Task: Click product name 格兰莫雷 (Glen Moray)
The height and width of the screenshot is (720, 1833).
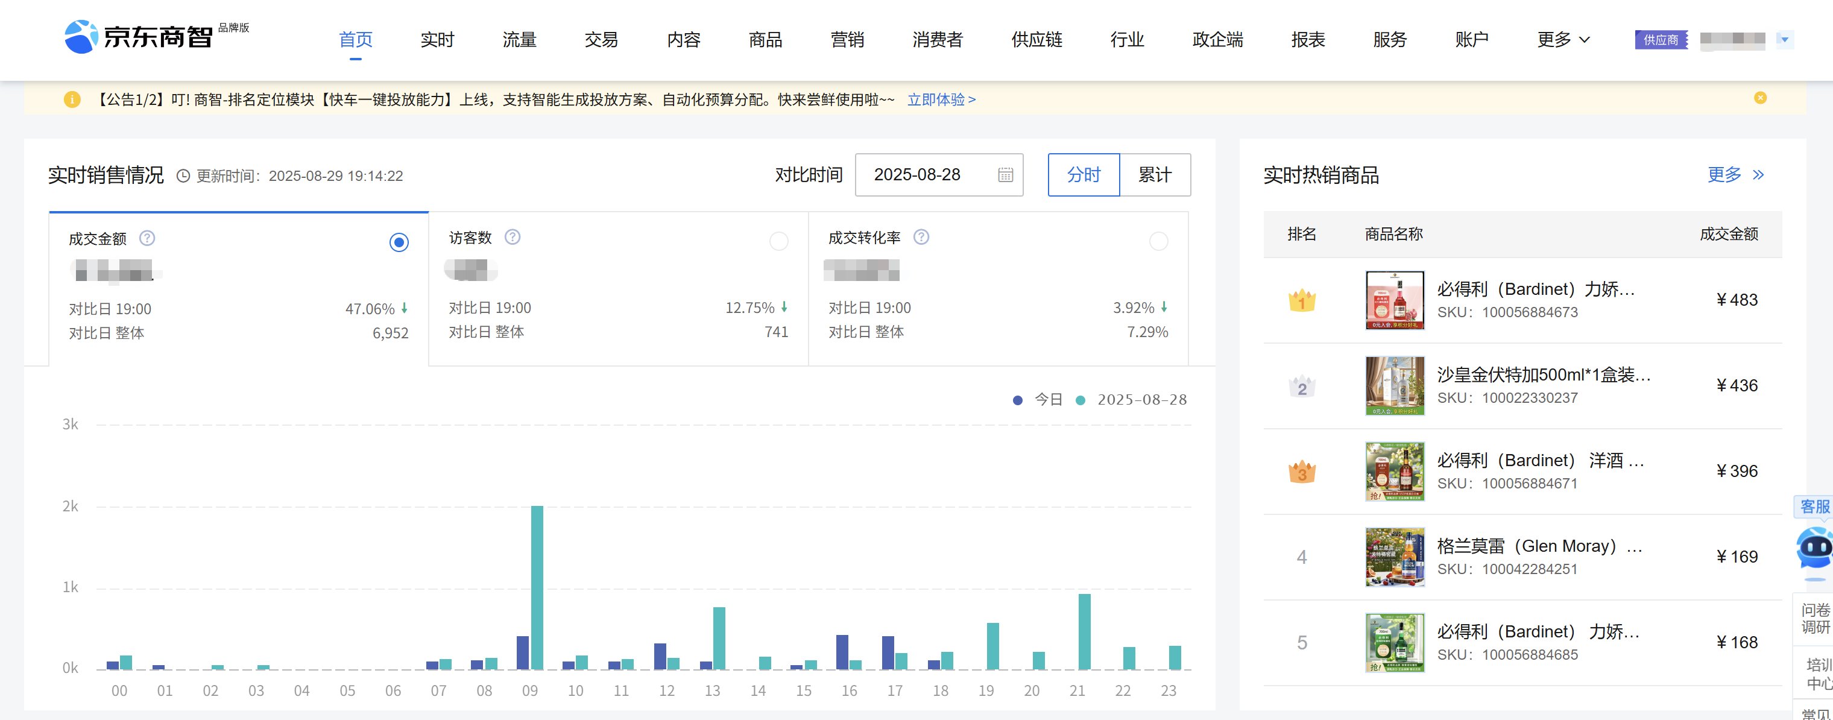Action: coord(1539,546)
